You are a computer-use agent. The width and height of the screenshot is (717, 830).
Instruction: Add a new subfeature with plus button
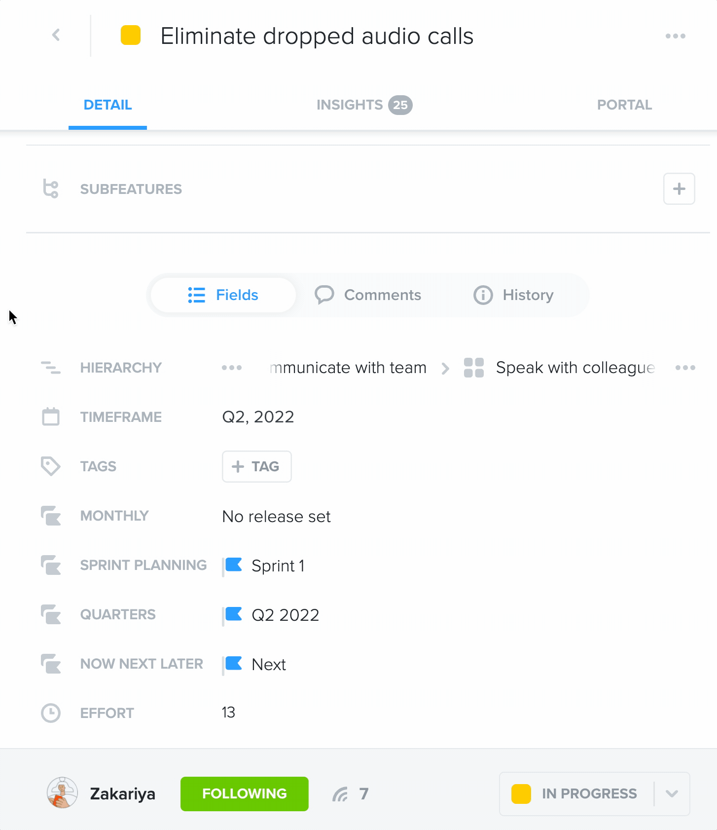pos(679,189)
